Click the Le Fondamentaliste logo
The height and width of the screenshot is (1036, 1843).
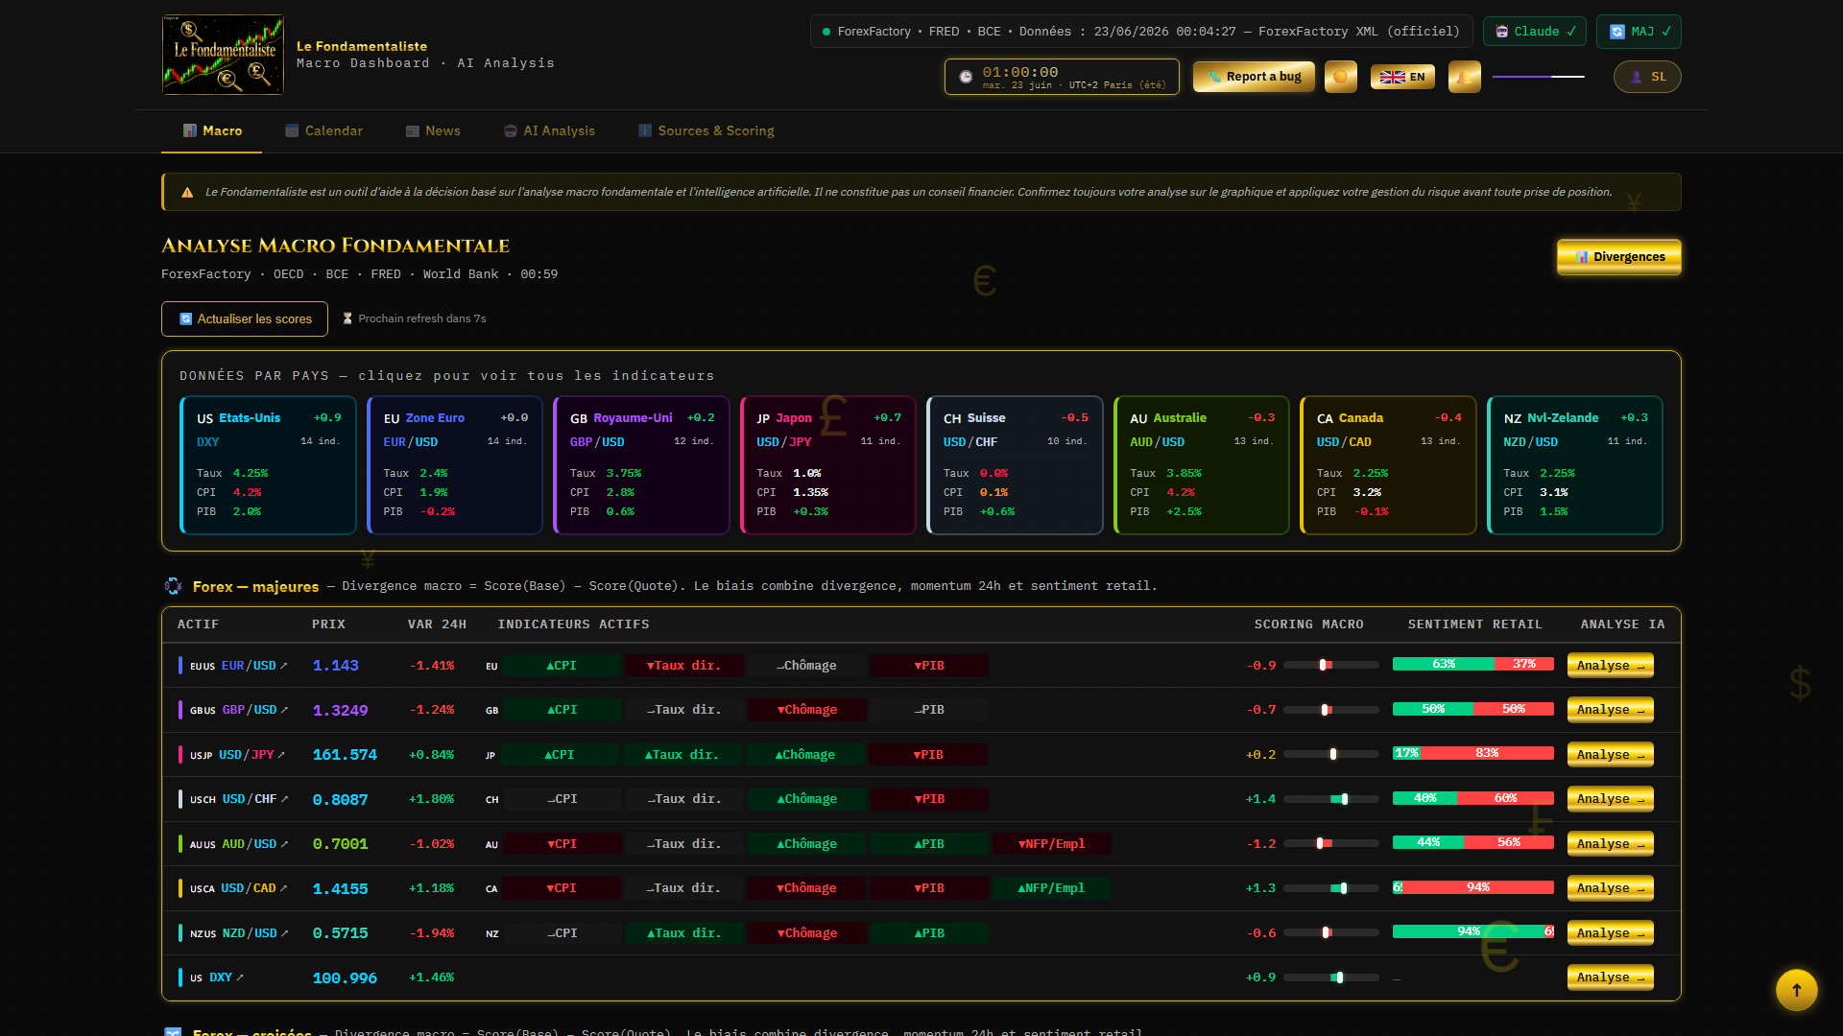click(x=223, y=55)
